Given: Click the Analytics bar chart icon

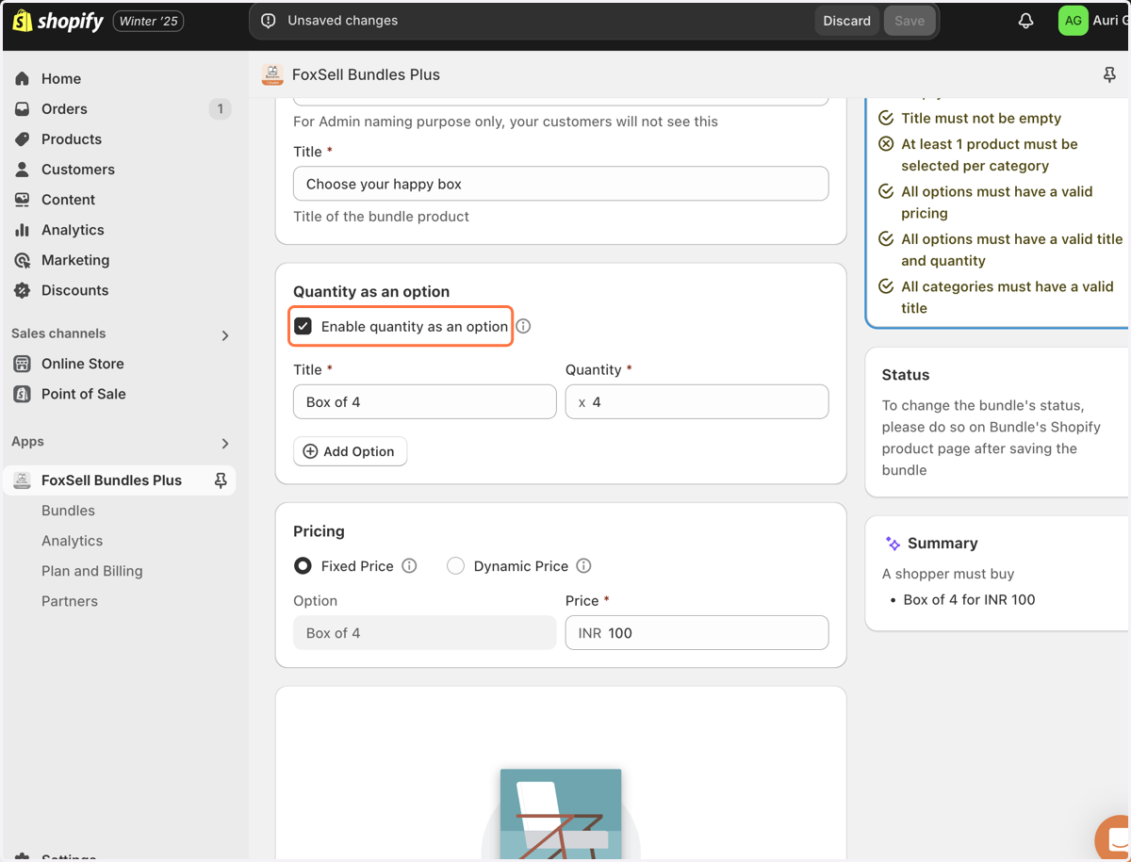Looking at the screenshot, I should [x=23, y=230].
